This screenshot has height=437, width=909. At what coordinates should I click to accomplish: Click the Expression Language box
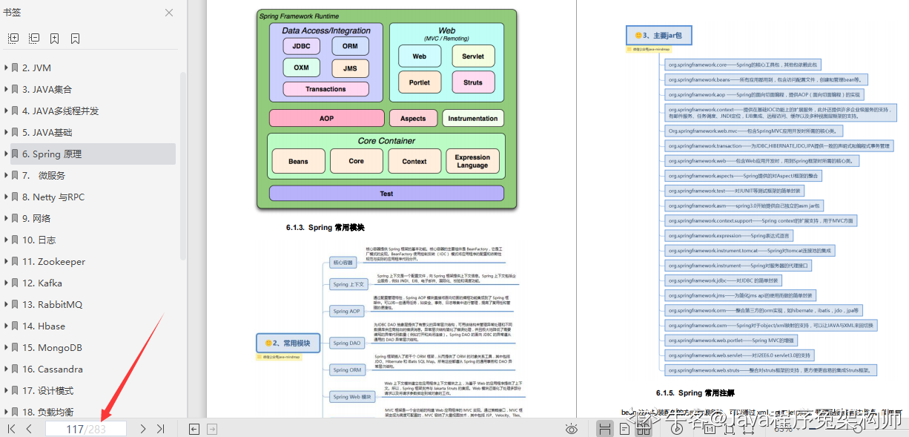click(x=472, y=161)
